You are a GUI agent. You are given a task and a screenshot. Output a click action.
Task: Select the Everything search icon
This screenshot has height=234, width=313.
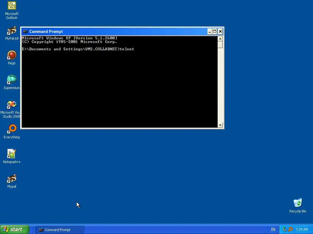click(12, 132)
